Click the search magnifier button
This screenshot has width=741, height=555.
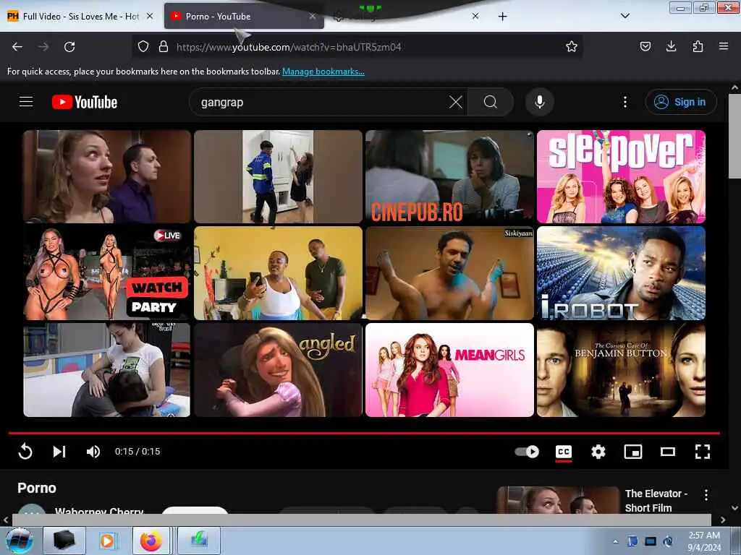click(491, 102)
